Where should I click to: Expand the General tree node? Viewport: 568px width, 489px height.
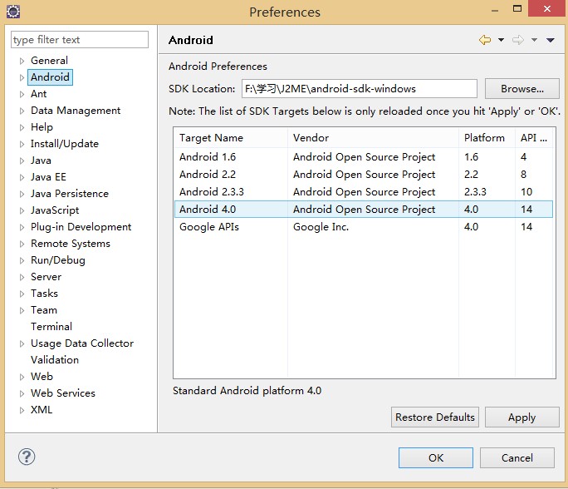point(22,61)
